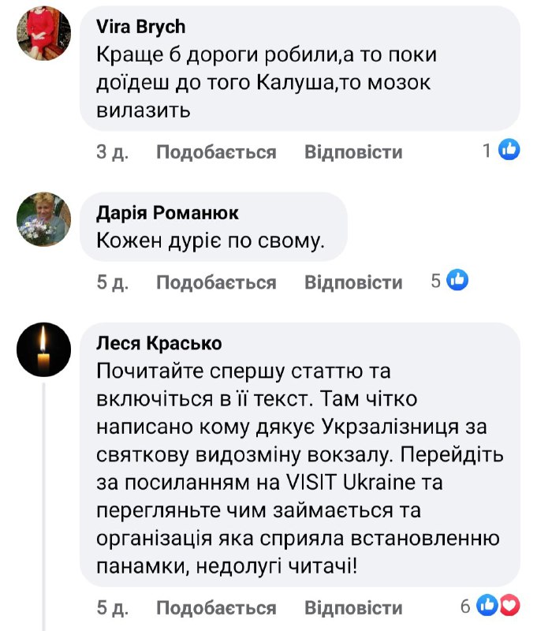The width and height of the screenshot is (537, 631).
Task: Click Відповісти under Vira Brych's comment
Action: (353, 152)
